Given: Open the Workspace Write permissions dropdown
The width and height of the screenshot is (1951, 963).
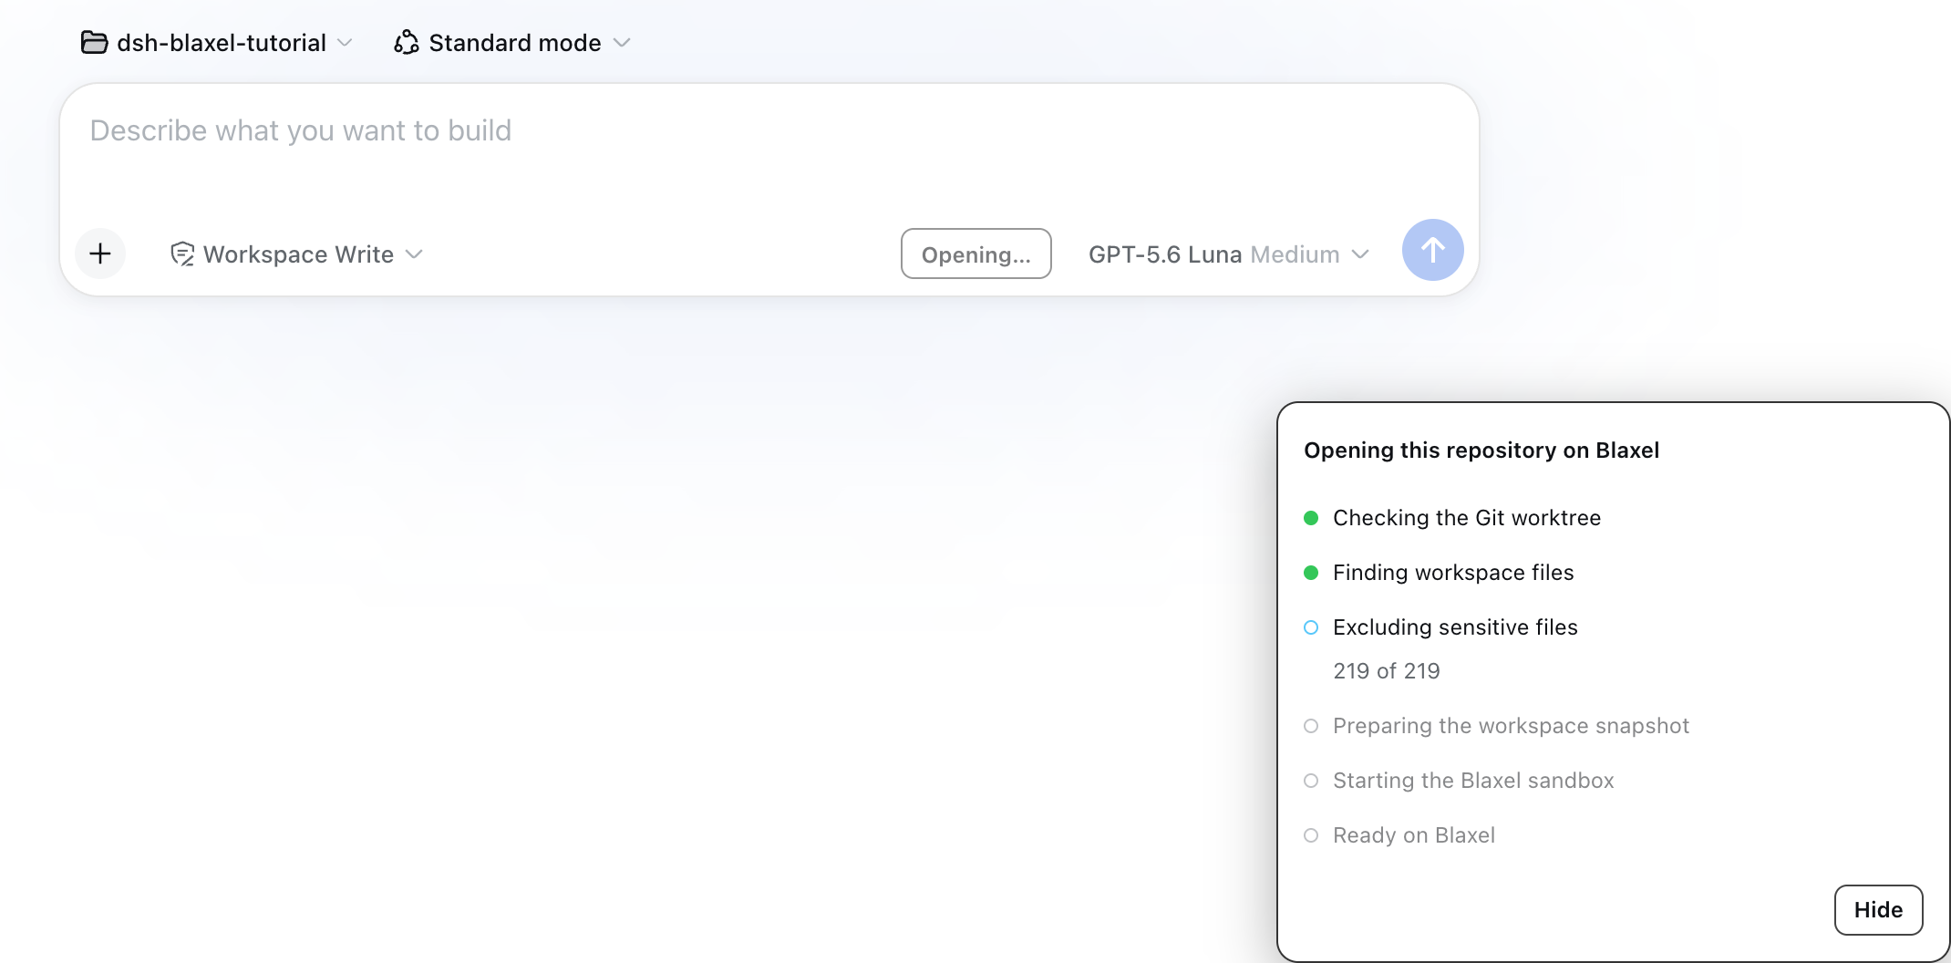Looking at the screenshot, I should [x=296, y=254].
